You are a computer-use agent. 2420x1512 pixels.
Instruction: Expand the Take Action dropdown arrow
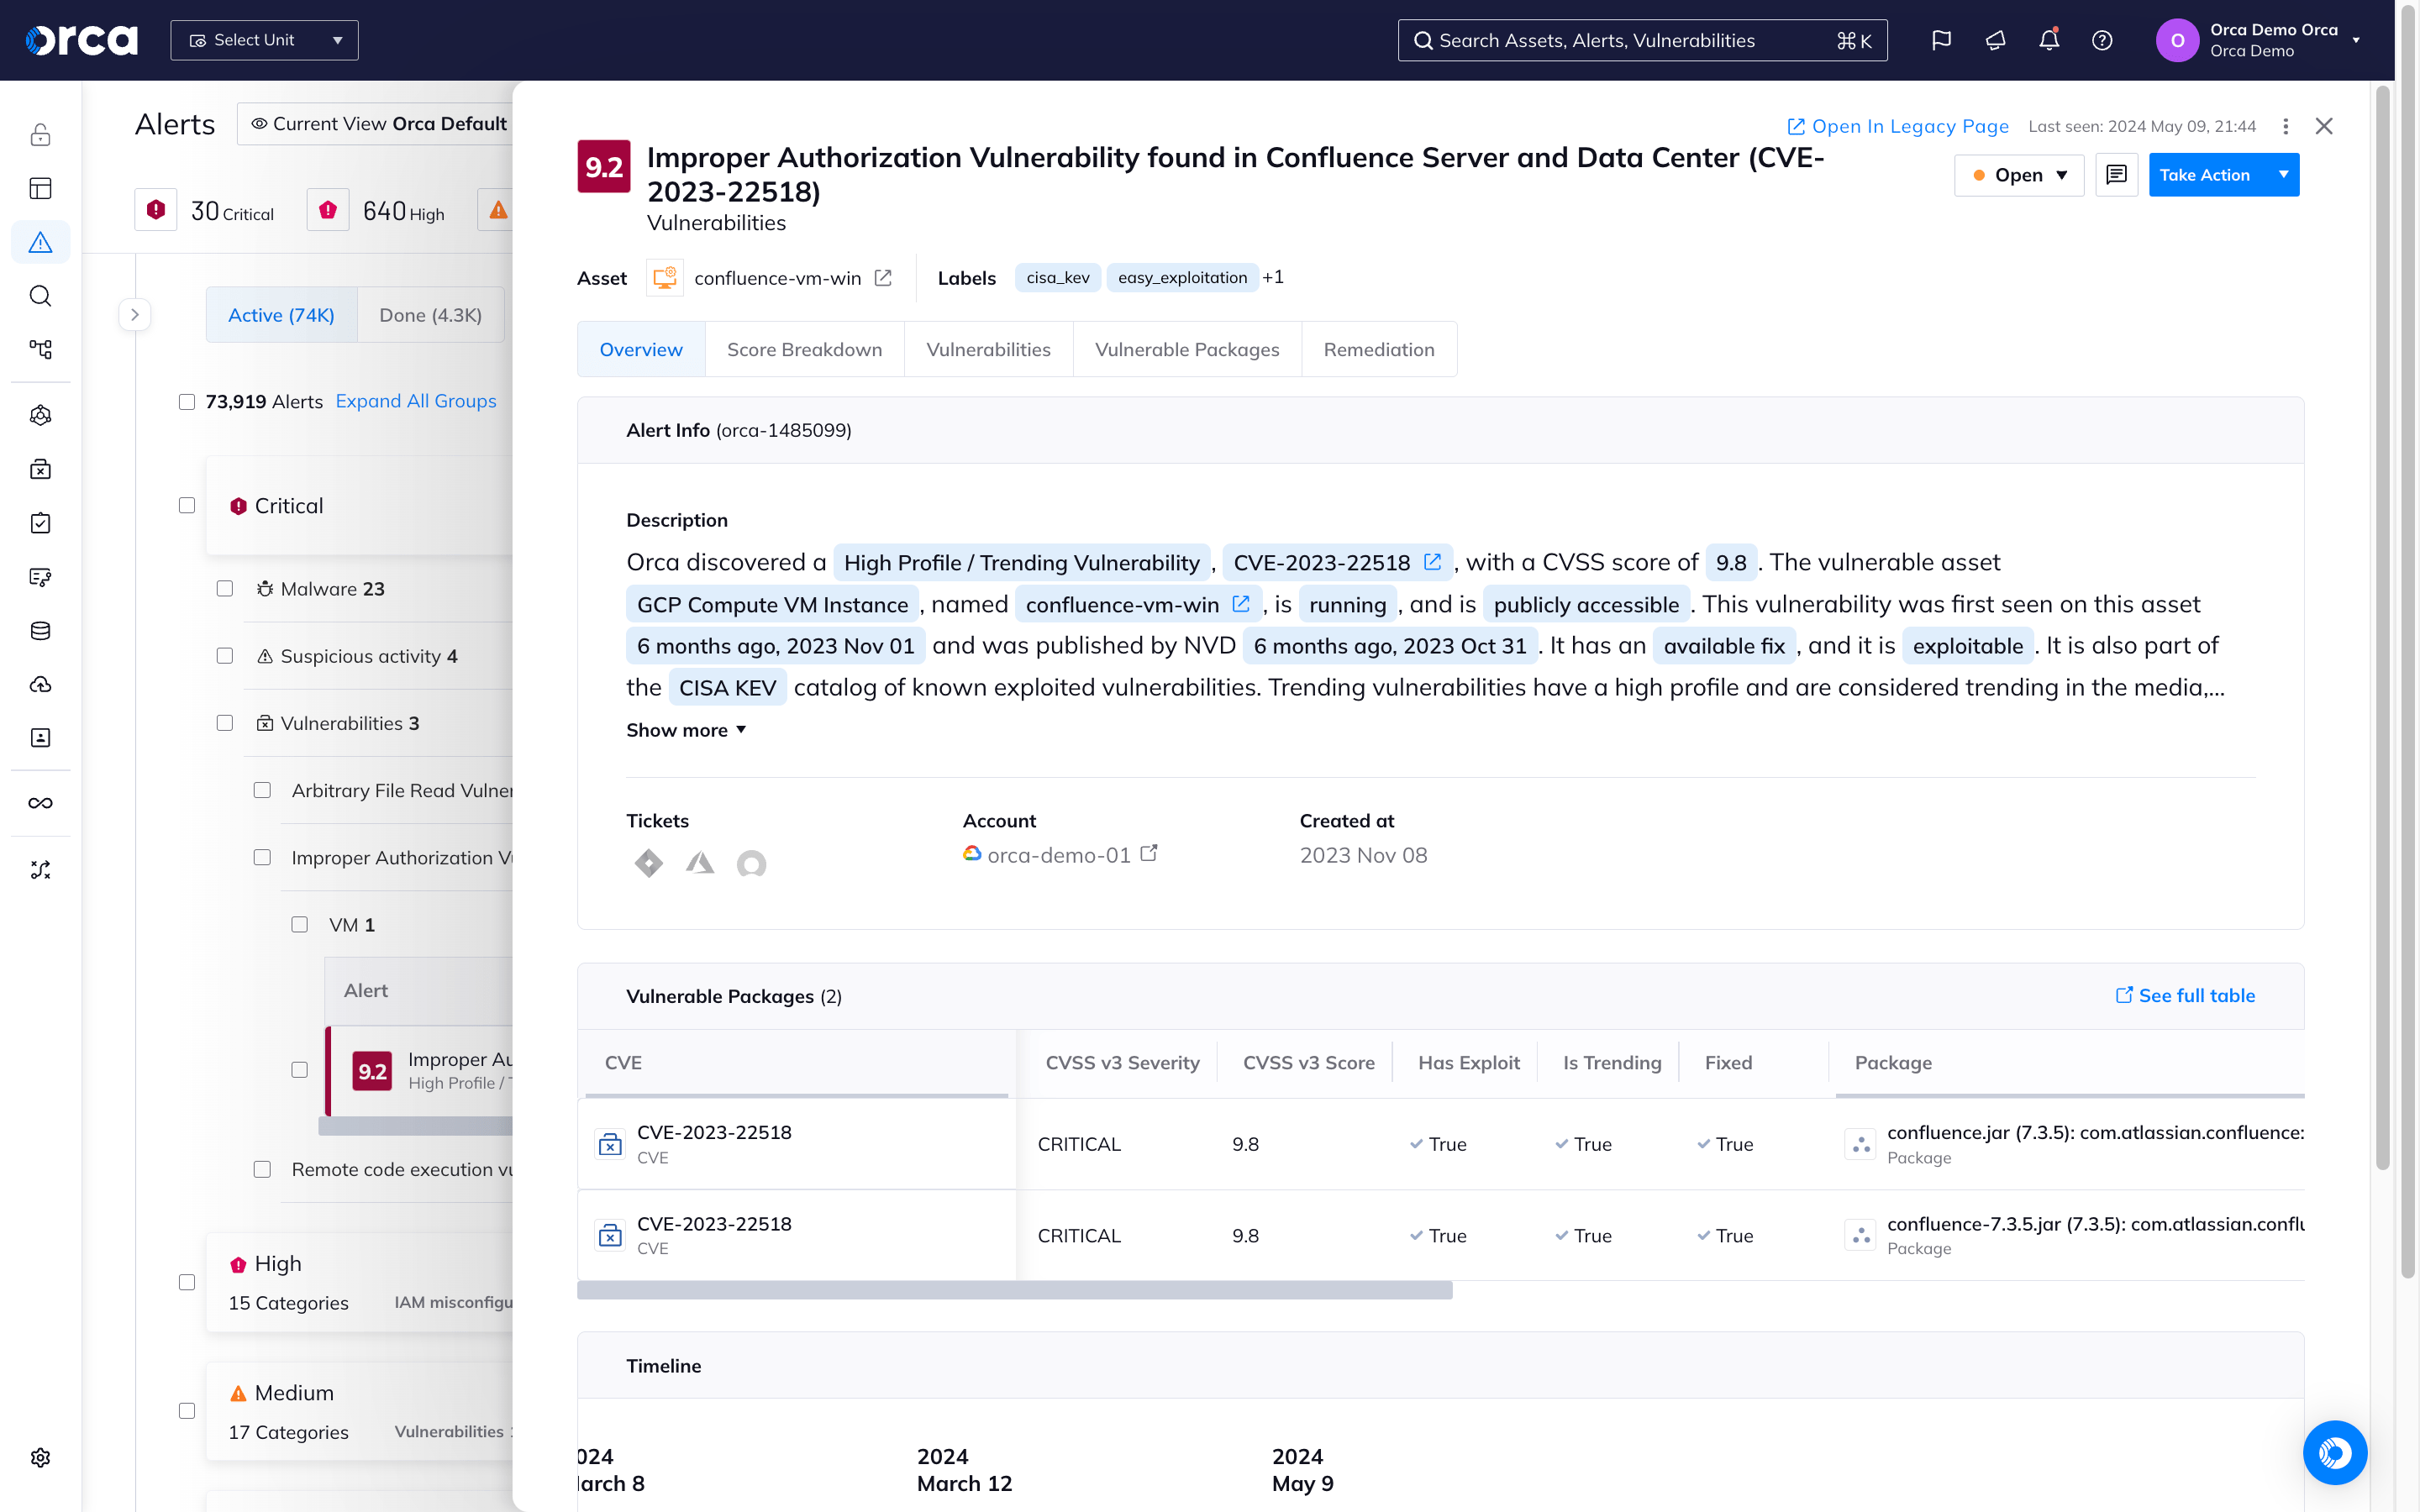2284,174
